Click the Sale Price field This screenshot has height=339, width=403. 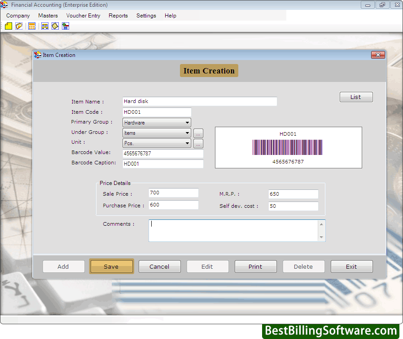tap(174, 193)
